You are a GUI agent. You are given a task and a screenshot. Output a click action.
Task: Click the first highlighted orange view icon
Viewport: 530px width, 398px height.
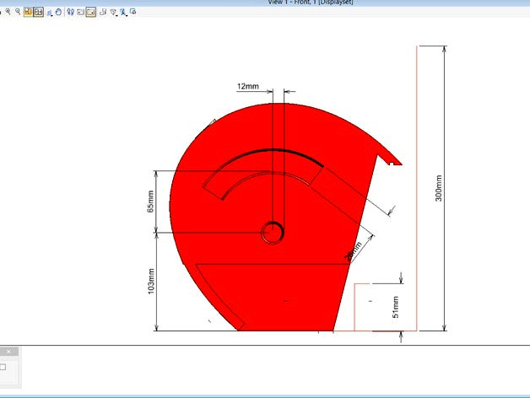28,13
